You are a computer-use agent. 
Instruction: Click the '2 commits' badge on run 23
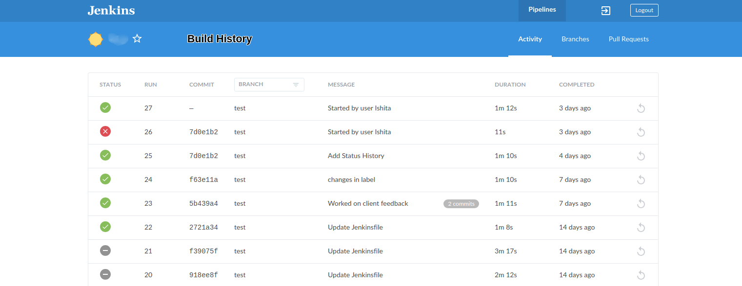[461, 204]
